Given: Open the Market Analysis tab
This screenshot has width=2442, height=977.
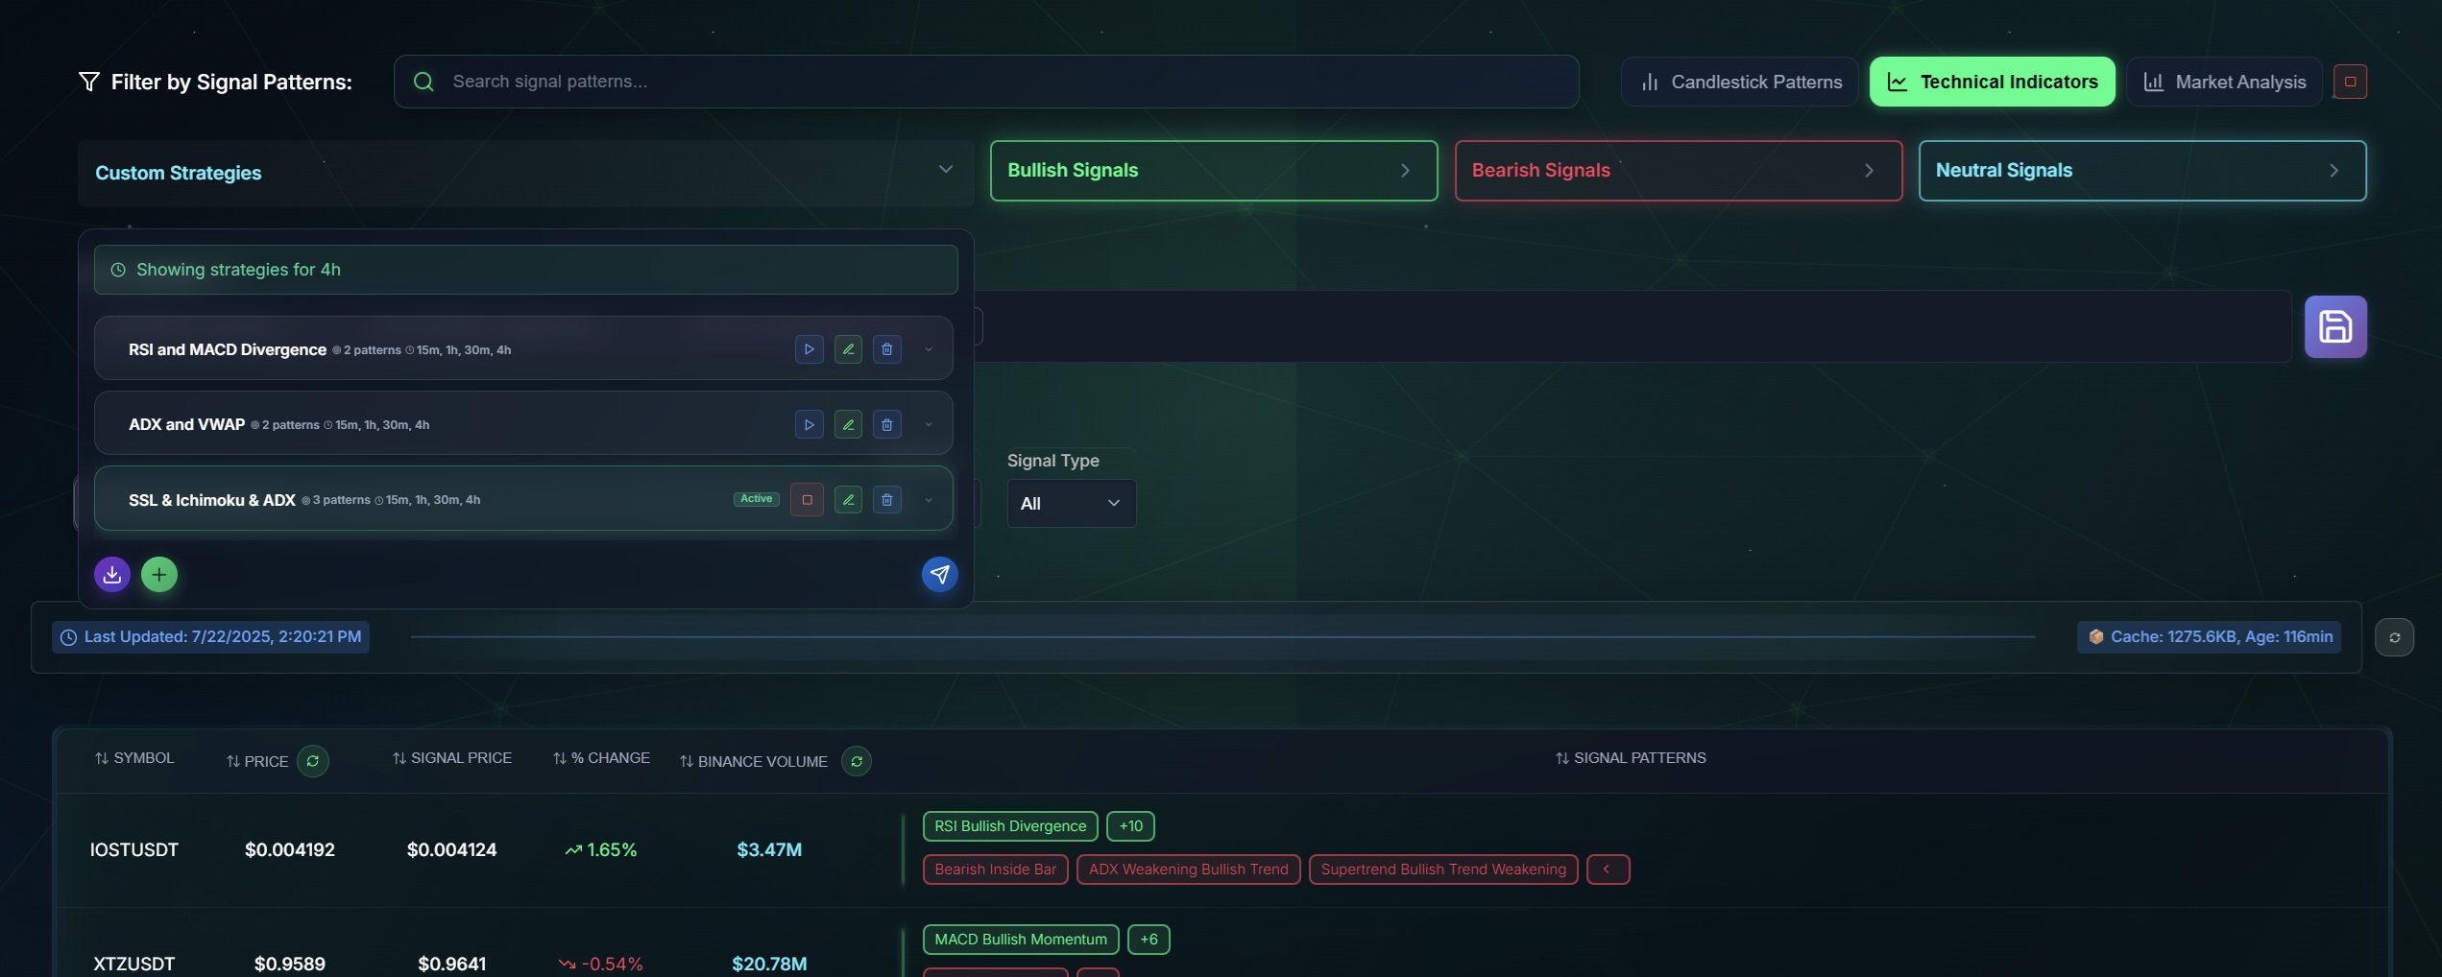Looking at the screenshot, I should coord(2225,82).
